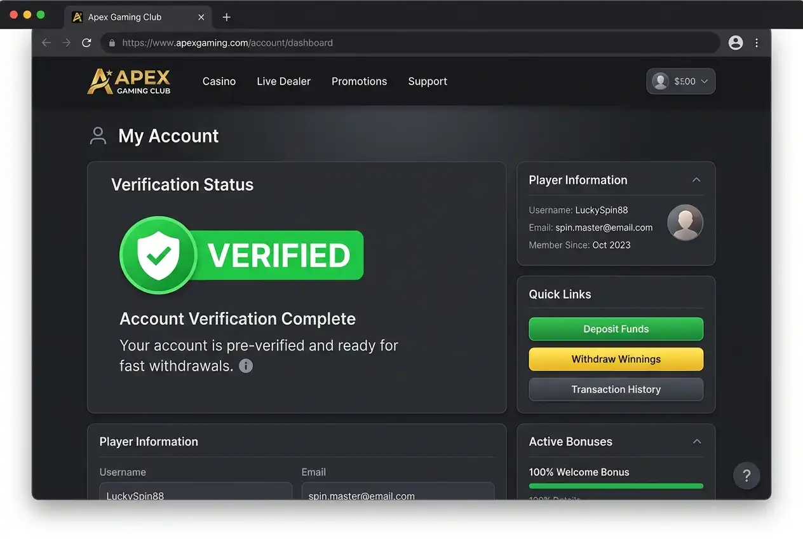Open the Support menu item
Screen dimensions: 803x539
(x=428, y=81)
